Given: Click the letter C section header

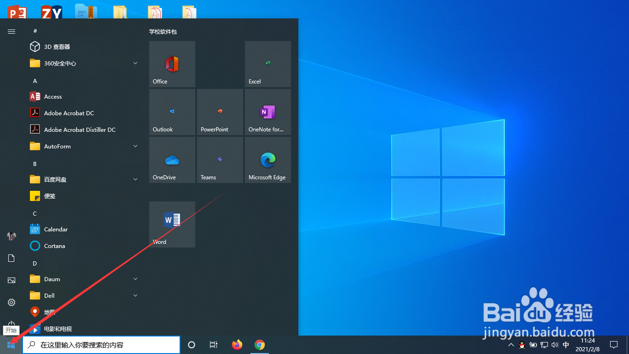Looking at the screenshot, I should tap(35, 213).
